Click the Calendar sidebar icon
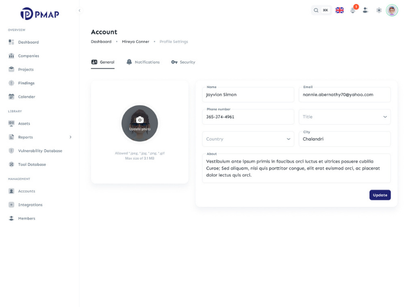The width and height of the screenshot is (409, 307). [11, 97]
